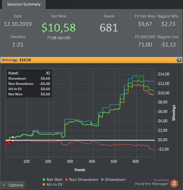The width and height of the screenshot is (183, 190).
Task: Click the Winnings: $10,58 header bar text
Action: (16, 60)
